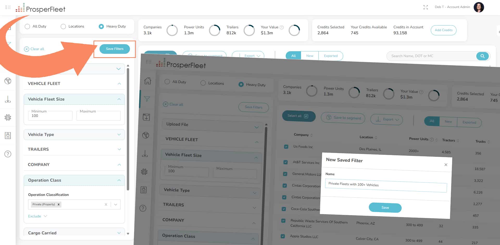Click the Name field in New Saved Filter dialog
This screenshot has width=500, height=245.
tap(386, 186)
